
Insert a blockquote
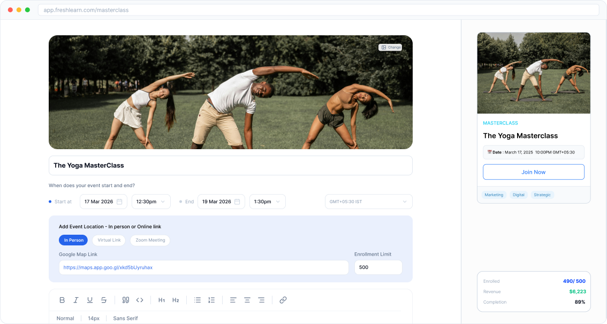click(126, 300)
